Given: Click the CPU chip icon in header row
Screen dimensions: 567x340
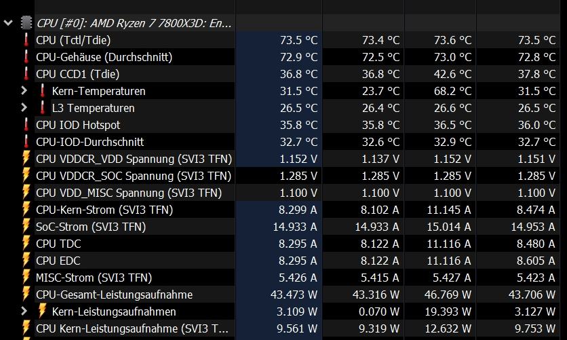Looking at the screenshot, I should [x=26, y=23].
